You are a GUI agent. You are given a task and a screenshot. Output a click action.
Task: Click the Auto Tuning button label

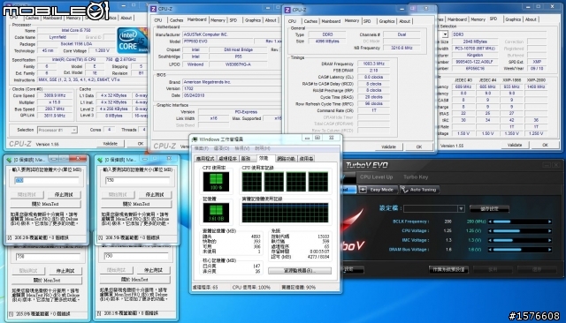click(424, 190)
